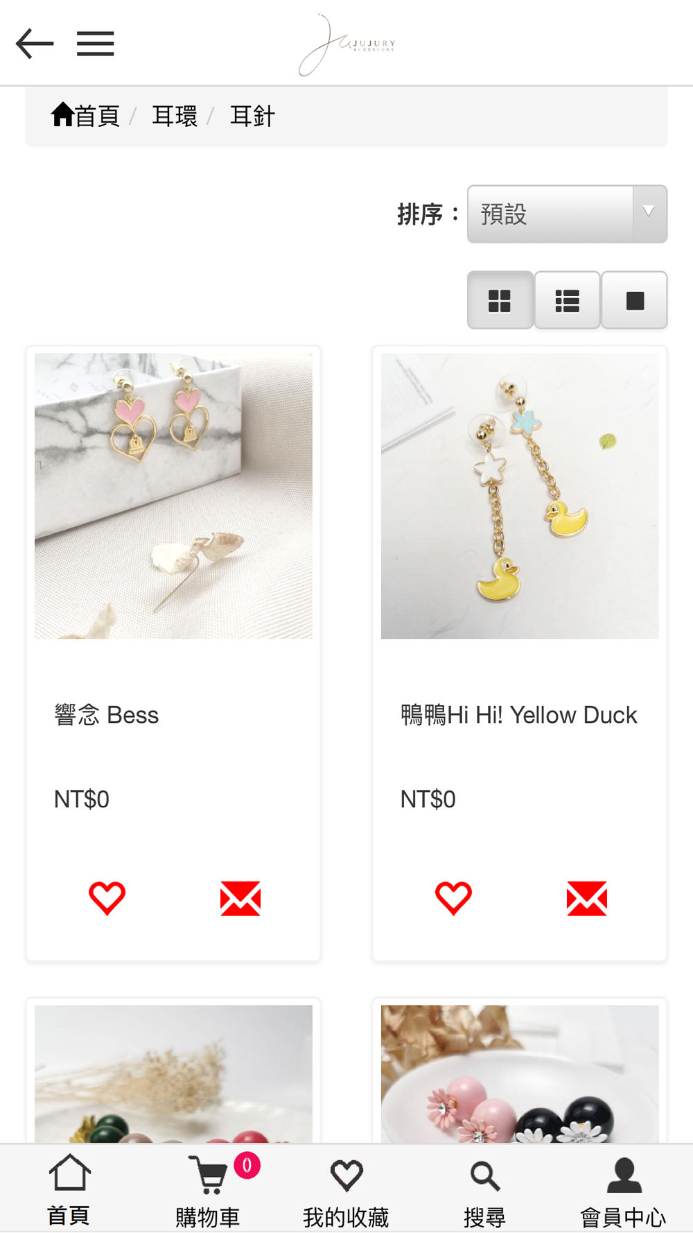The width and height of the screenshot is (693, 1233).
Task: Click envelope icon for Yellow Duck
Action: tap(587, 899)
